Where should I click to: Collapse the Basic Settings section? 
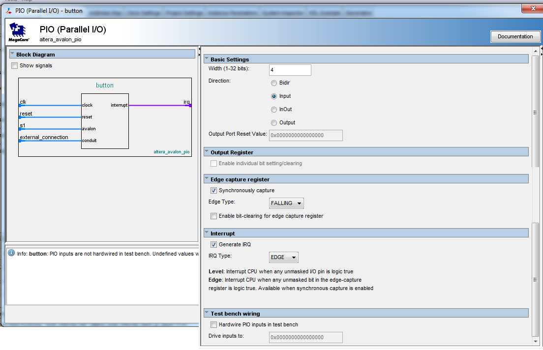click(207, 59)
